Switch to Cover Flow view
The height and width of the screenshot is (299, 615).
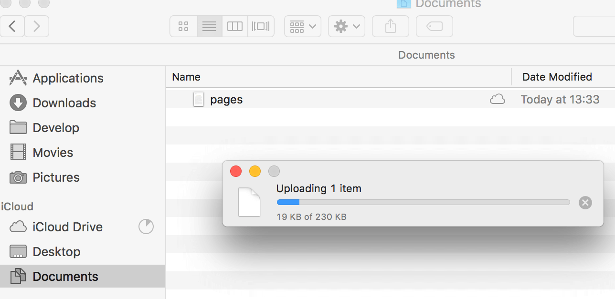pos(261,26)
